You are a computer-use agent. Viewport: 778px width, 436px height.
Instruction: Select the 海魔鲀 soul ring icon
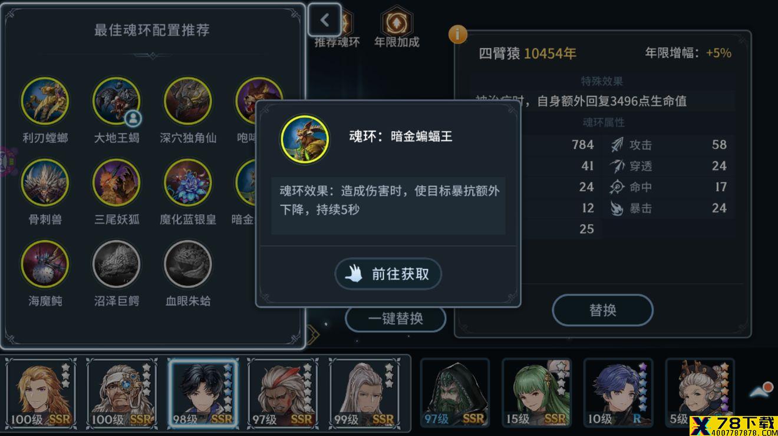tap(45, 264)
